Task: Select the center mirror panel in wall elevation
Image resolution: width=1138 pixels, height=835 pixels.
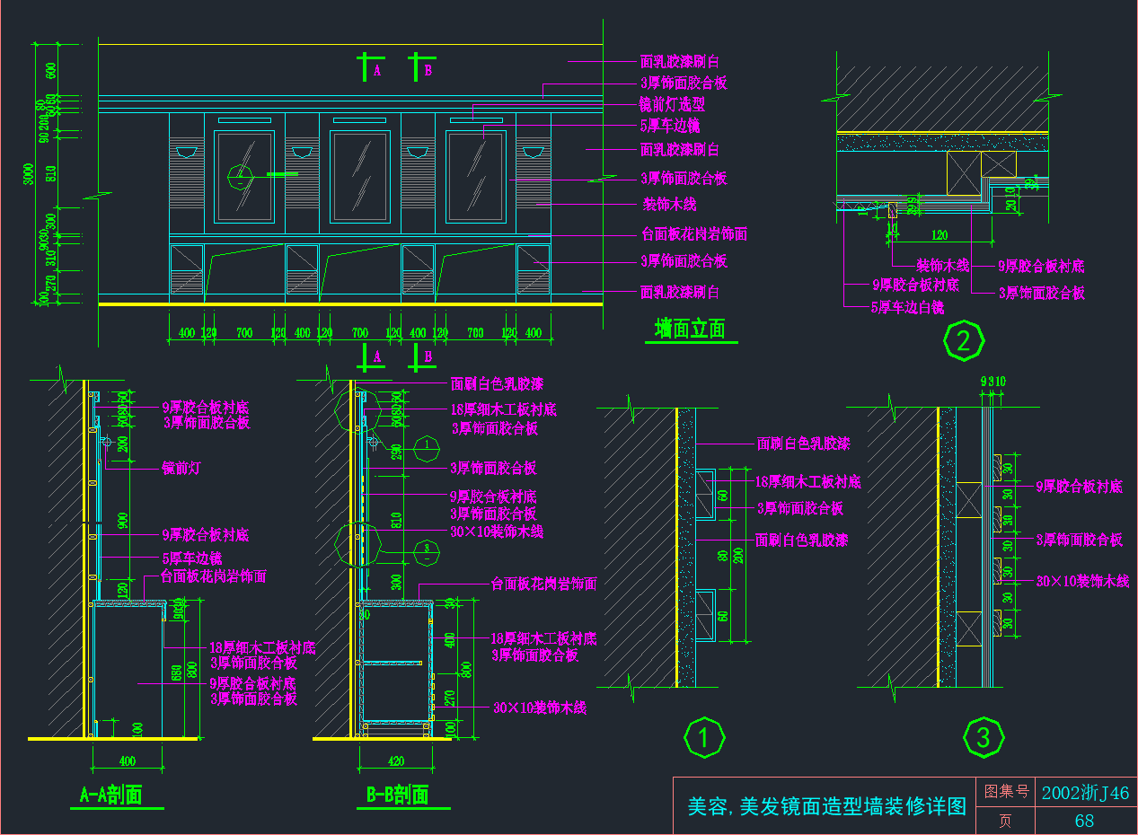Action: pos(359,175)
